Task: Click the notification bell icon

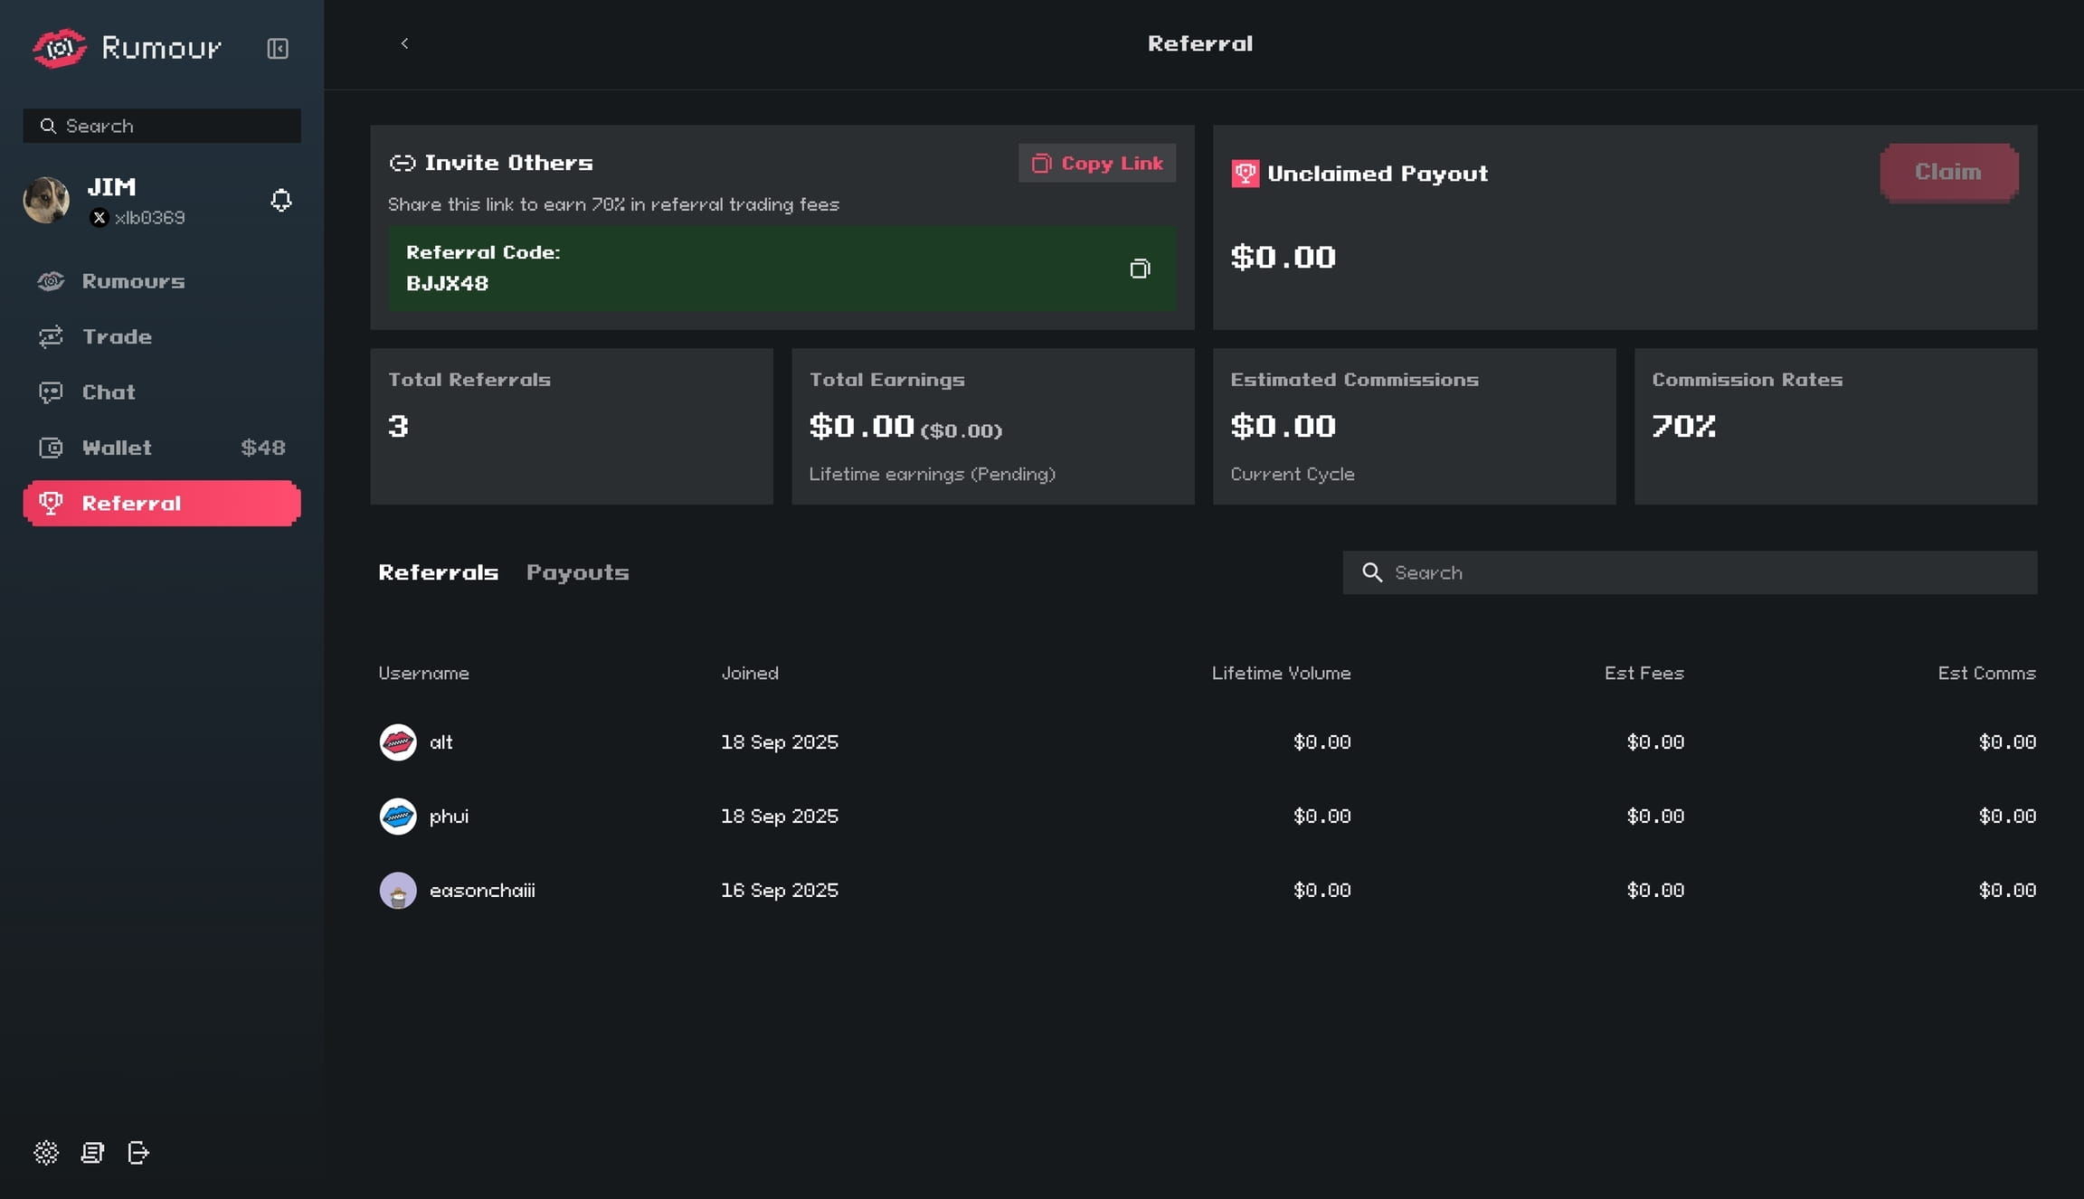Action: click(281, 201)
